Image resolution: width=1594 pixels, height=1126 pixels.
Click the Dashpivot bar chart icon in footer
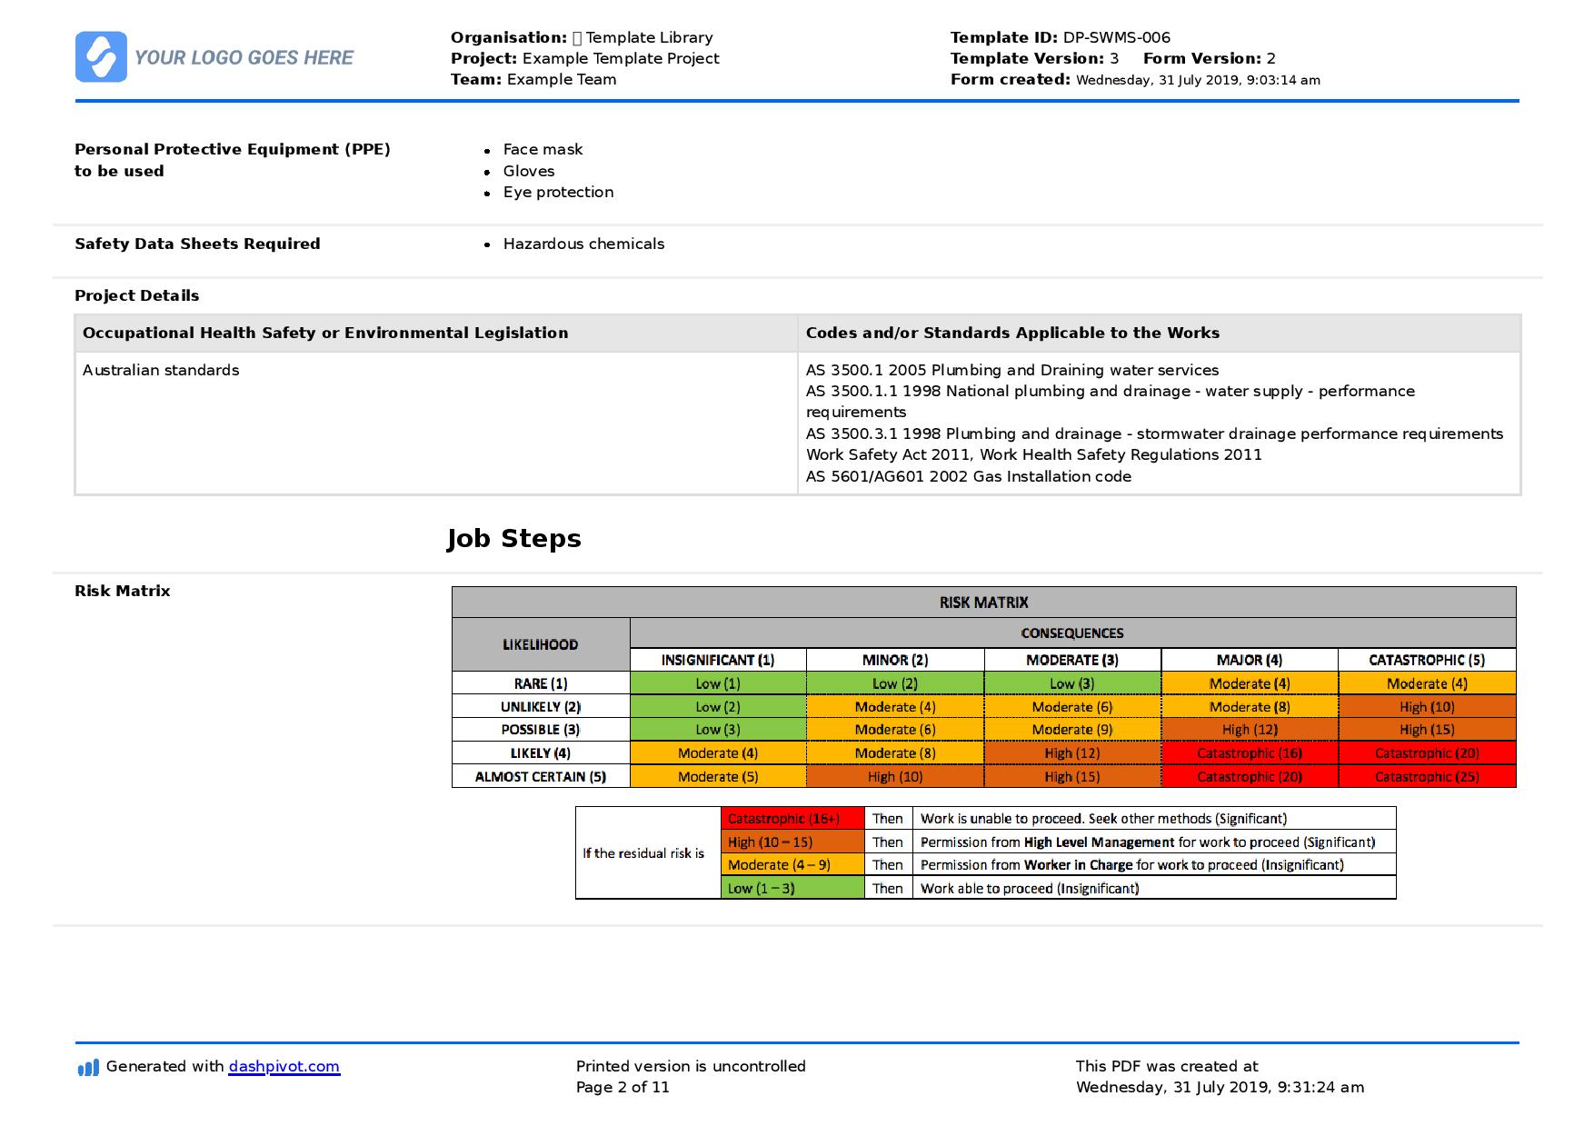coord(88,1068)
